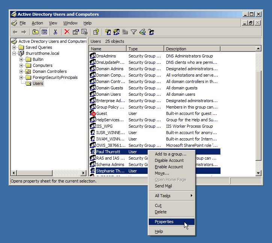
Task: Click the Domain Controllers folder icon
Action: (28, 71)
